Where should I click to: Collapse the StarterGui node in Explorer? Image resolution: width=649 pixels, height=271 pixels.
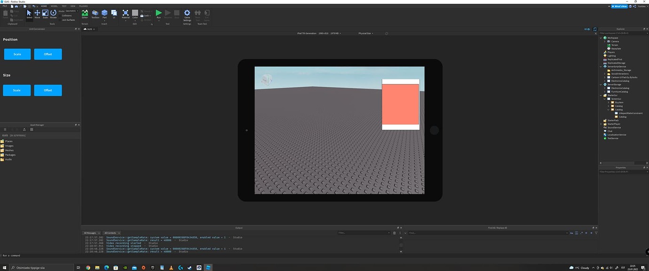tap(601, 96)
